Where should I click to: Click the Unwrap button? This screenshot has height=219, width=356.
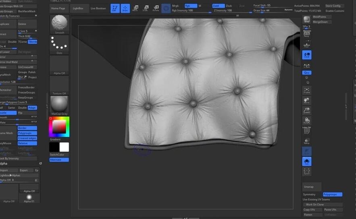pos(312,187)
